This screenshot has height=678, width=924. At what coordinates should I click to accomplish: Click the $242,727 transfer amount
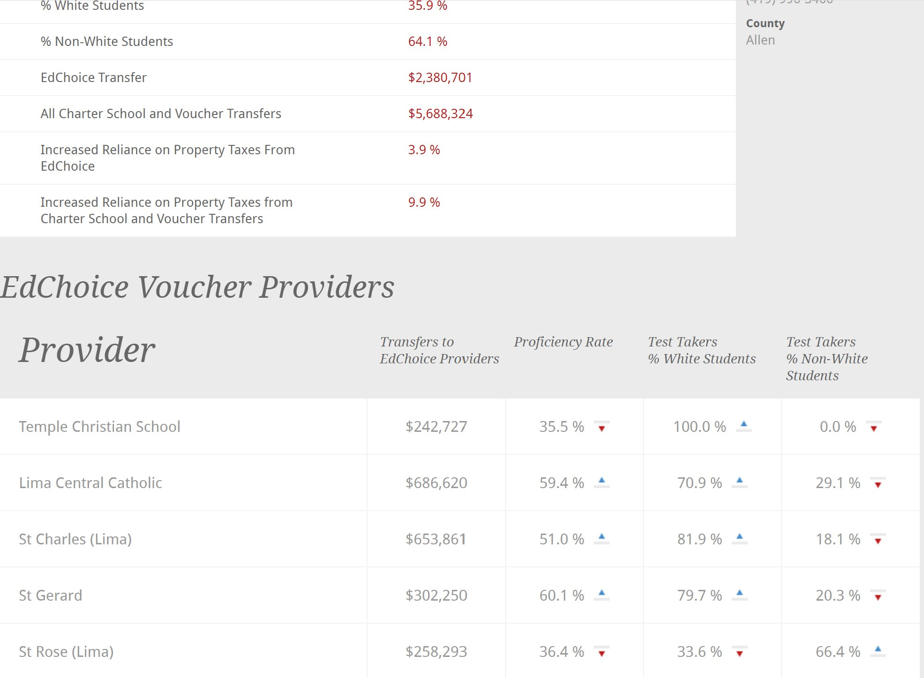point(436,427)
